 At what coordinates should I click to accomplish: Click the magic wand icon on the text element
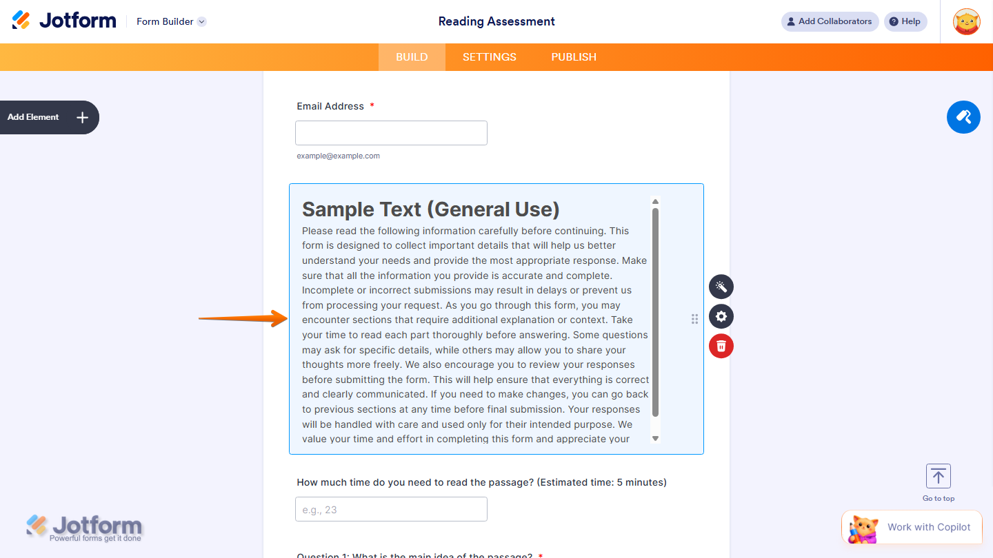tap(721, 287)
